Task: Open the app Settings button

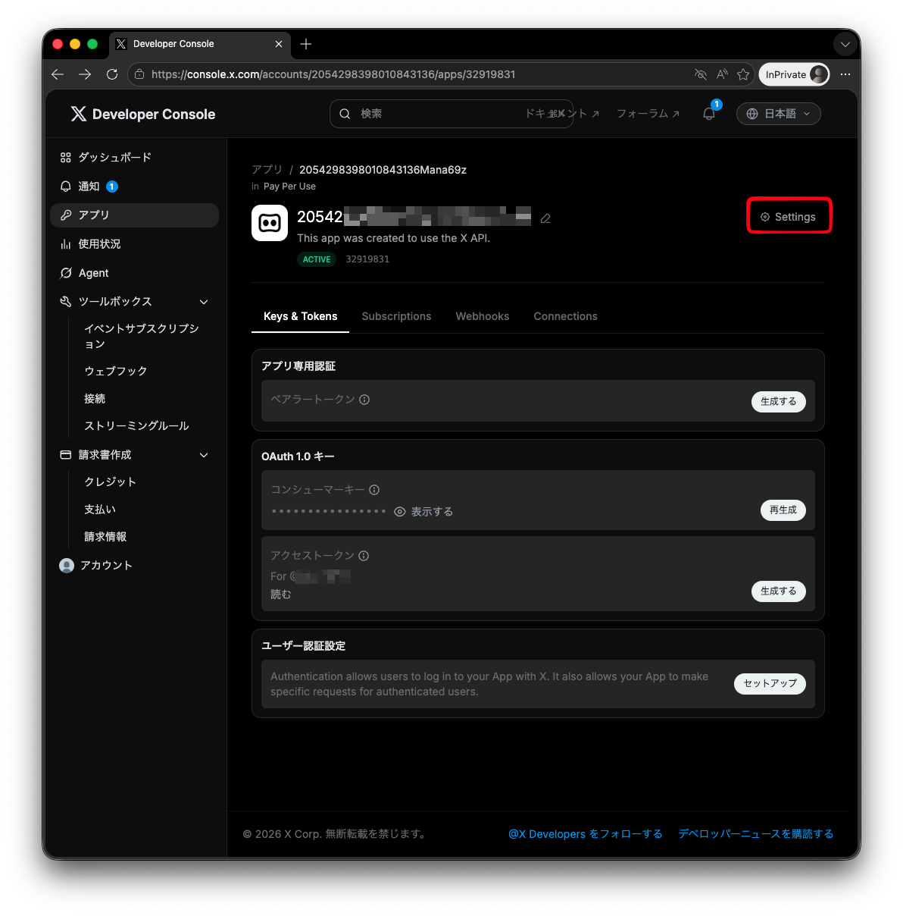Action: coord(789,217)
